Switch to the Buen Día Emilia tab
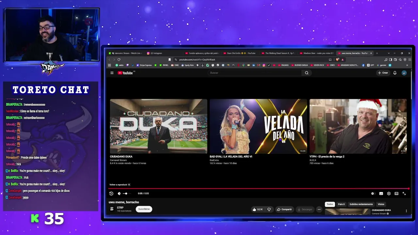The height and width of the screenshot is (235, 418). pos(240,53)
